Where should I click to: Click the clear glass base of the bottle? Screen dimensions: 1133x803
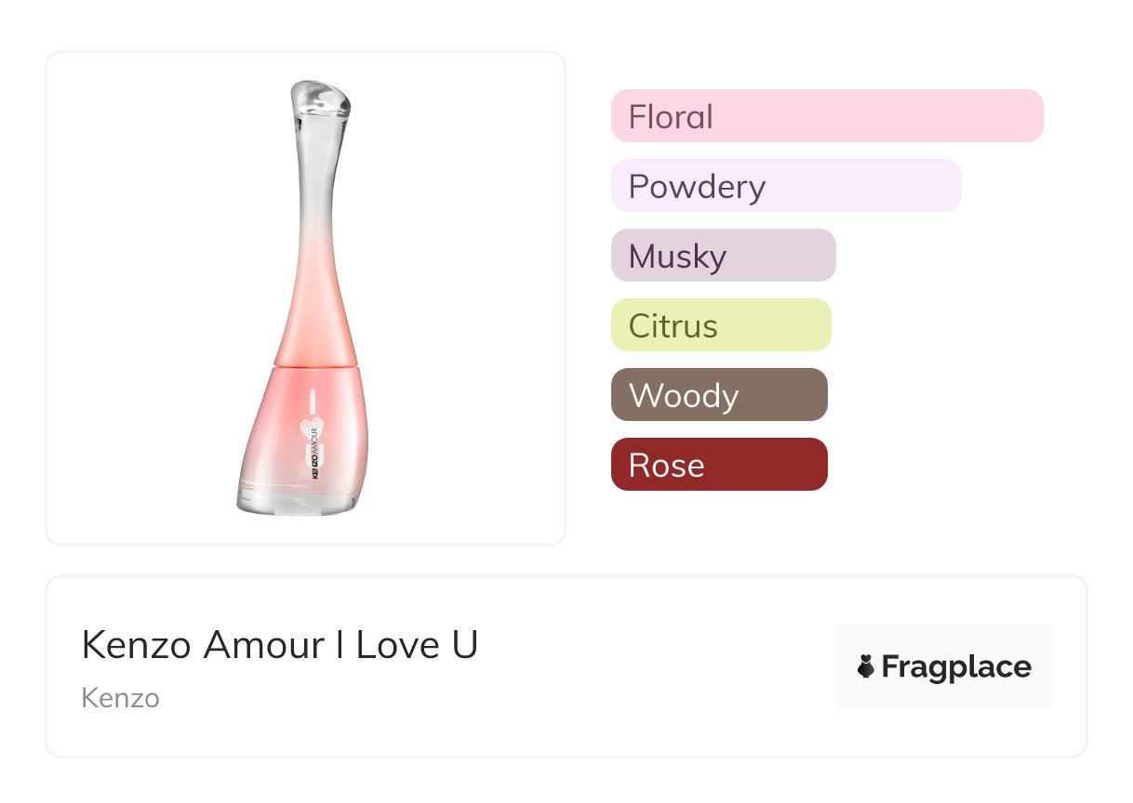click(x=296, y=502)
